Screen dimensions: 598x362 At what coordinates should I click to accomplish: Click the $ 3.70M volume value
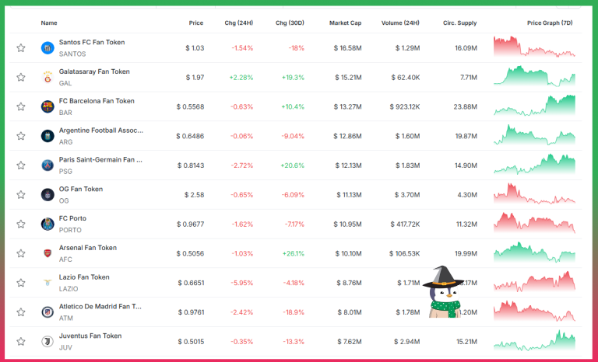407,195
